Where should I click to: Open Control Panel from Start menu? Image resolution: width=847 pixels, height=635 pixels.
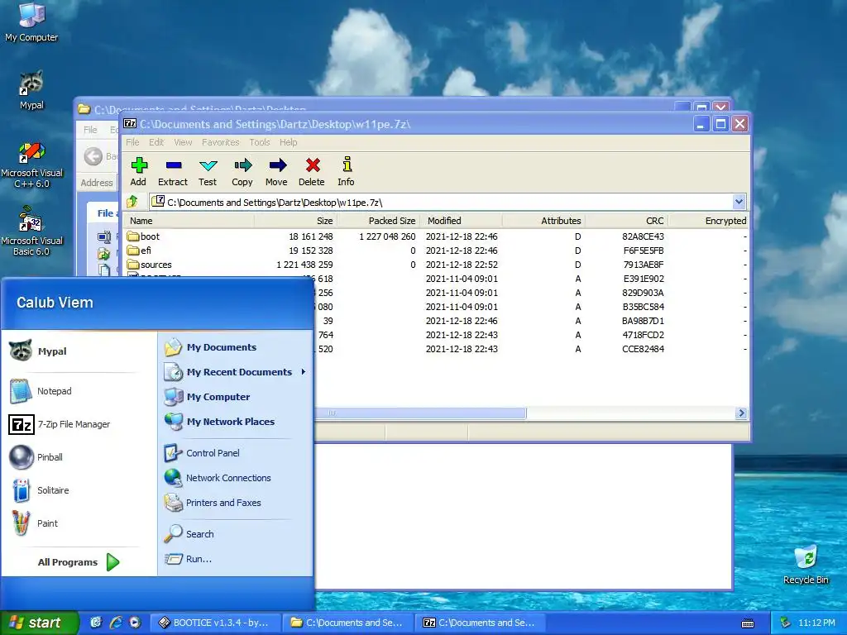202,453
